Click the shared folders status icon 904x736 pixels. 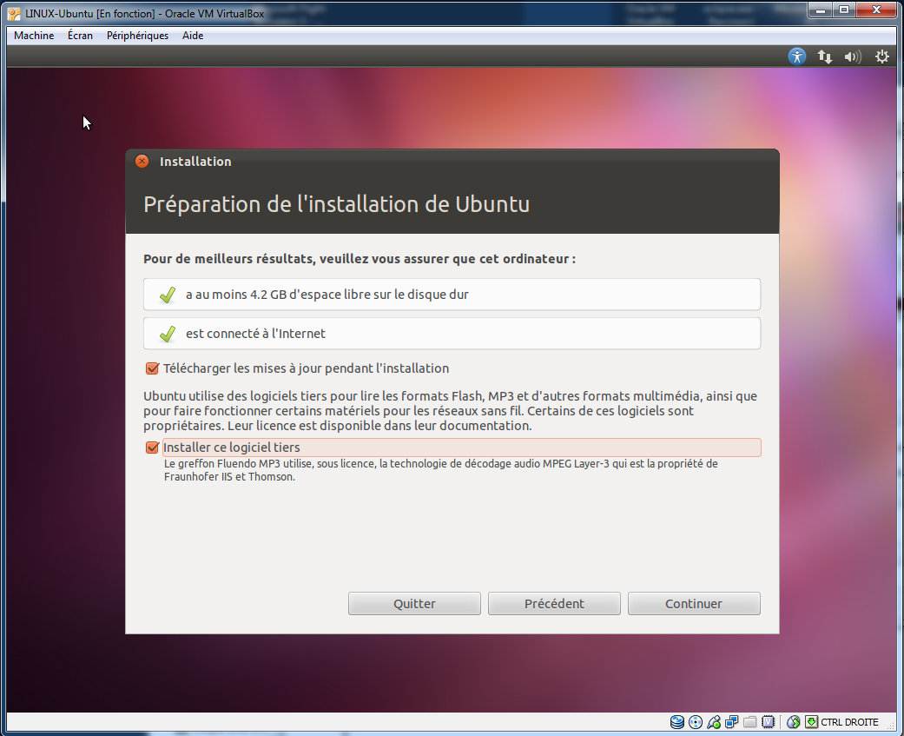750,722
